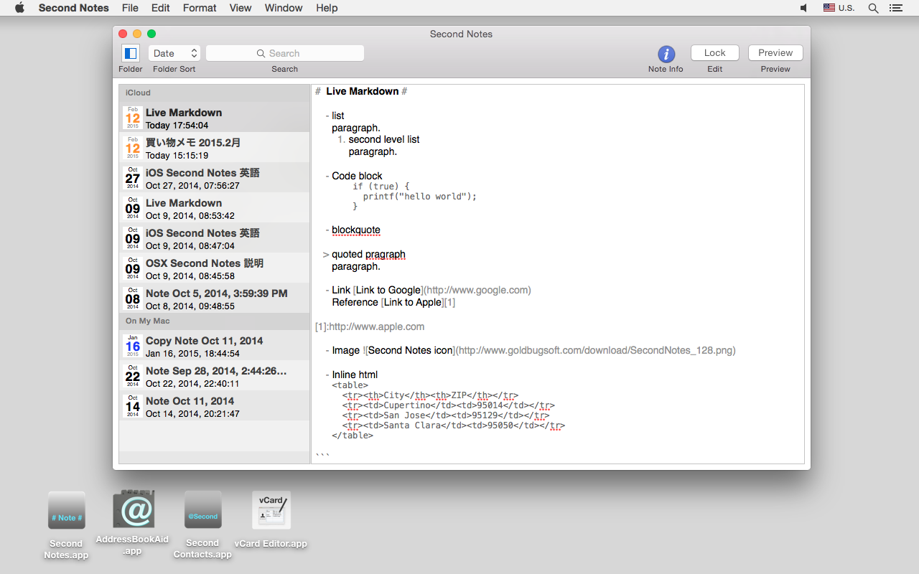The height and width of the screenshot is (574, 919).
Task: Open the Edit menu
Action: 161,8
